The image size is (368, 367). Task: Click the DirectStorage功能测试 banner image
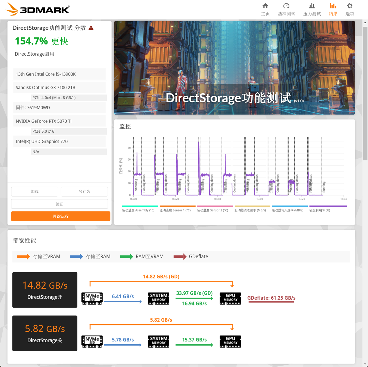tap(235, 68)
